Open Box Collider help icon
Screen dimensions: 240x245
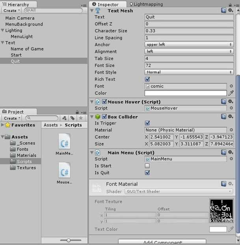coord(223,117)
